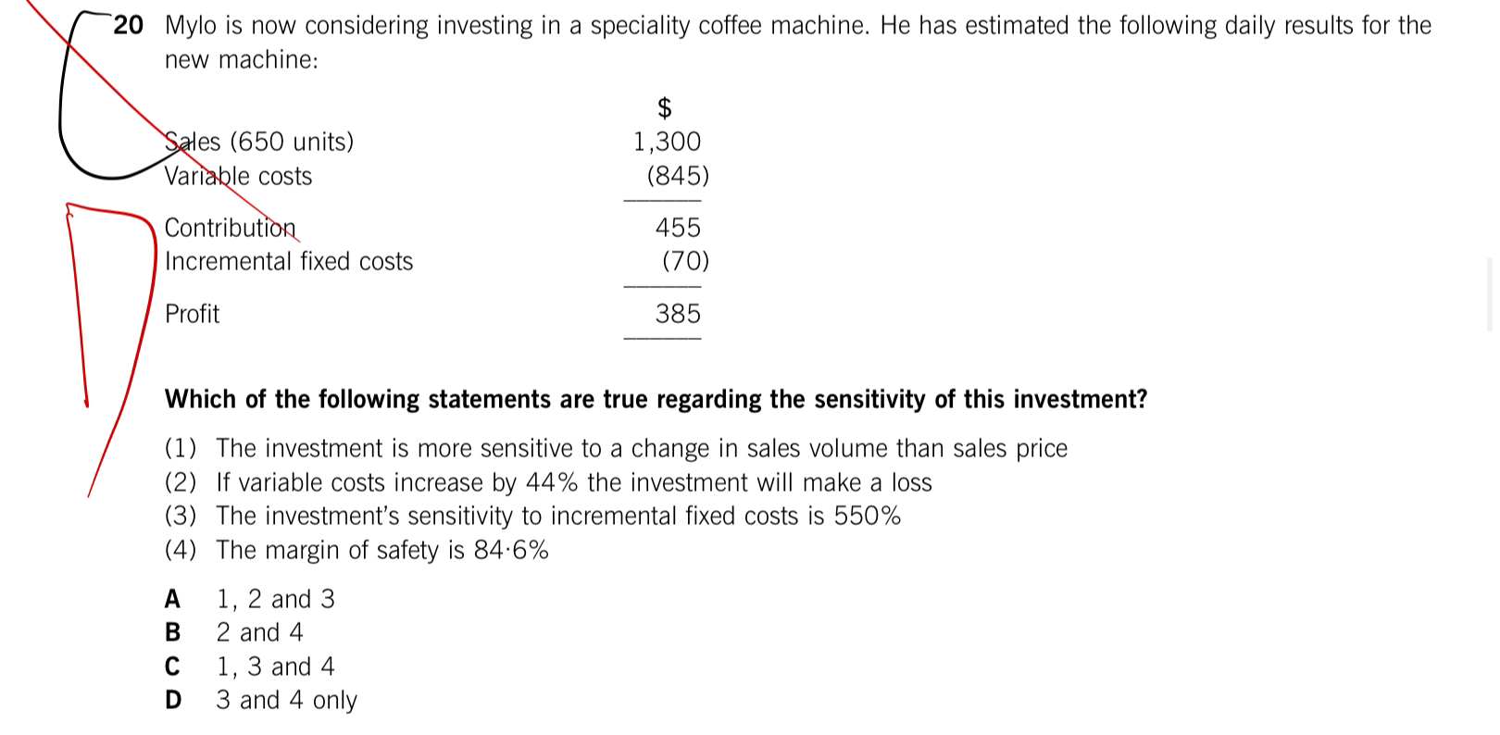Viewport: 1500px width, 735px height.
Task: Select answer option B, "2 and 4"
Action: coord(259,632)
